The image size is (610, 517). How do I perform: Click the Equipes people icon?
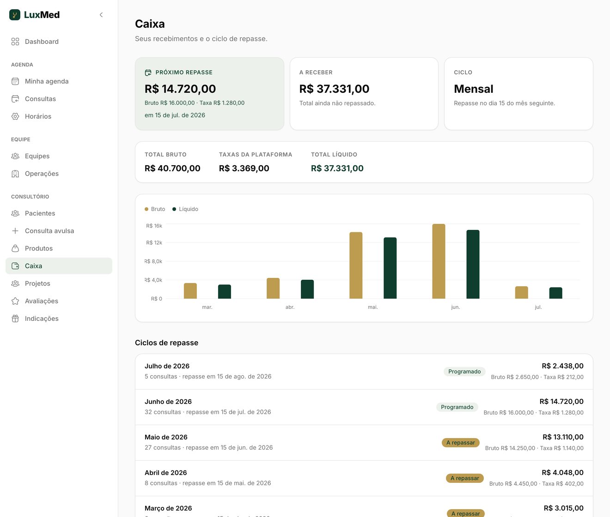pyautogui.click(x=15, y=156)
